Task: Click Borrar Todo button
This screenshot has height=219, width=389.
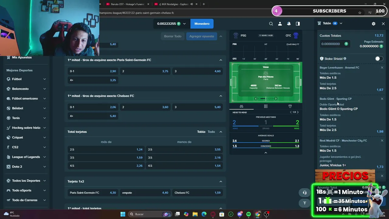Action: (x=173, y=36)
